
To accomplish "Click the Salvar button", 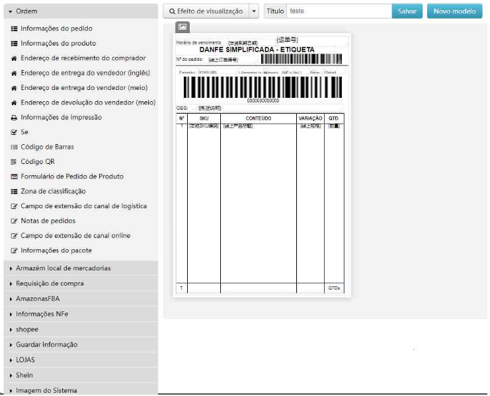I will coord(407,11).
